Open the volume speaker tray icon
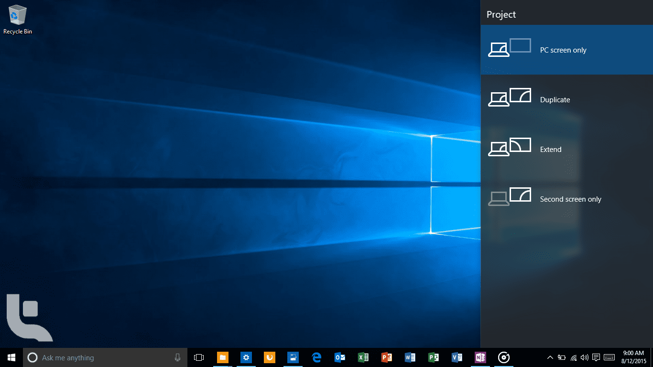The width and height of the screenshot is (653, 367). point(584,357)
